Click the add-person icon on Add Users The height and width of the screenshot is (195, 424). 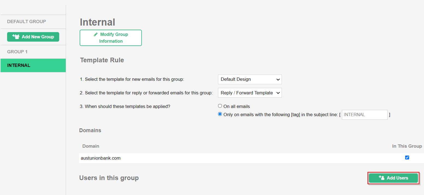click(381, 178)
